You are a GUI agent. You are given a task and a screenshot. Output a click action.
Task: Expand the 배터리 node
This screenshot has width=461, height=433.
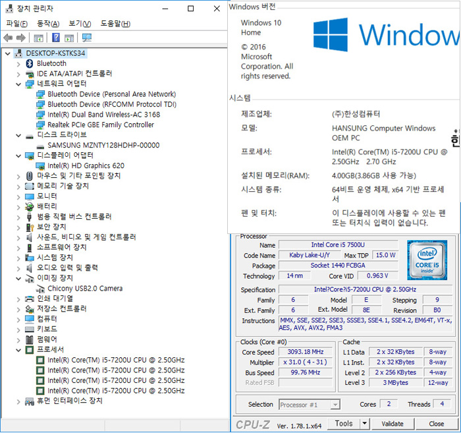click(x=18, y=207)
